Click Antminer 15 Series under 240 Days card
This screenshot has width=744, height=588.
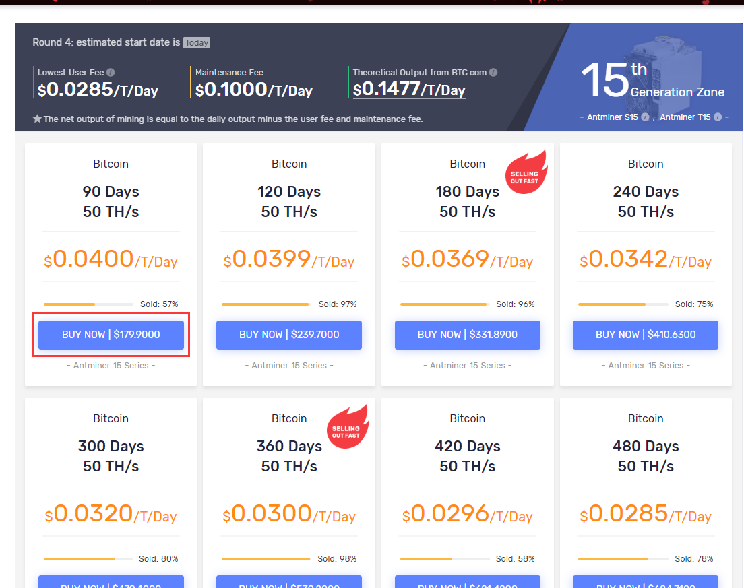coord(646,366)
